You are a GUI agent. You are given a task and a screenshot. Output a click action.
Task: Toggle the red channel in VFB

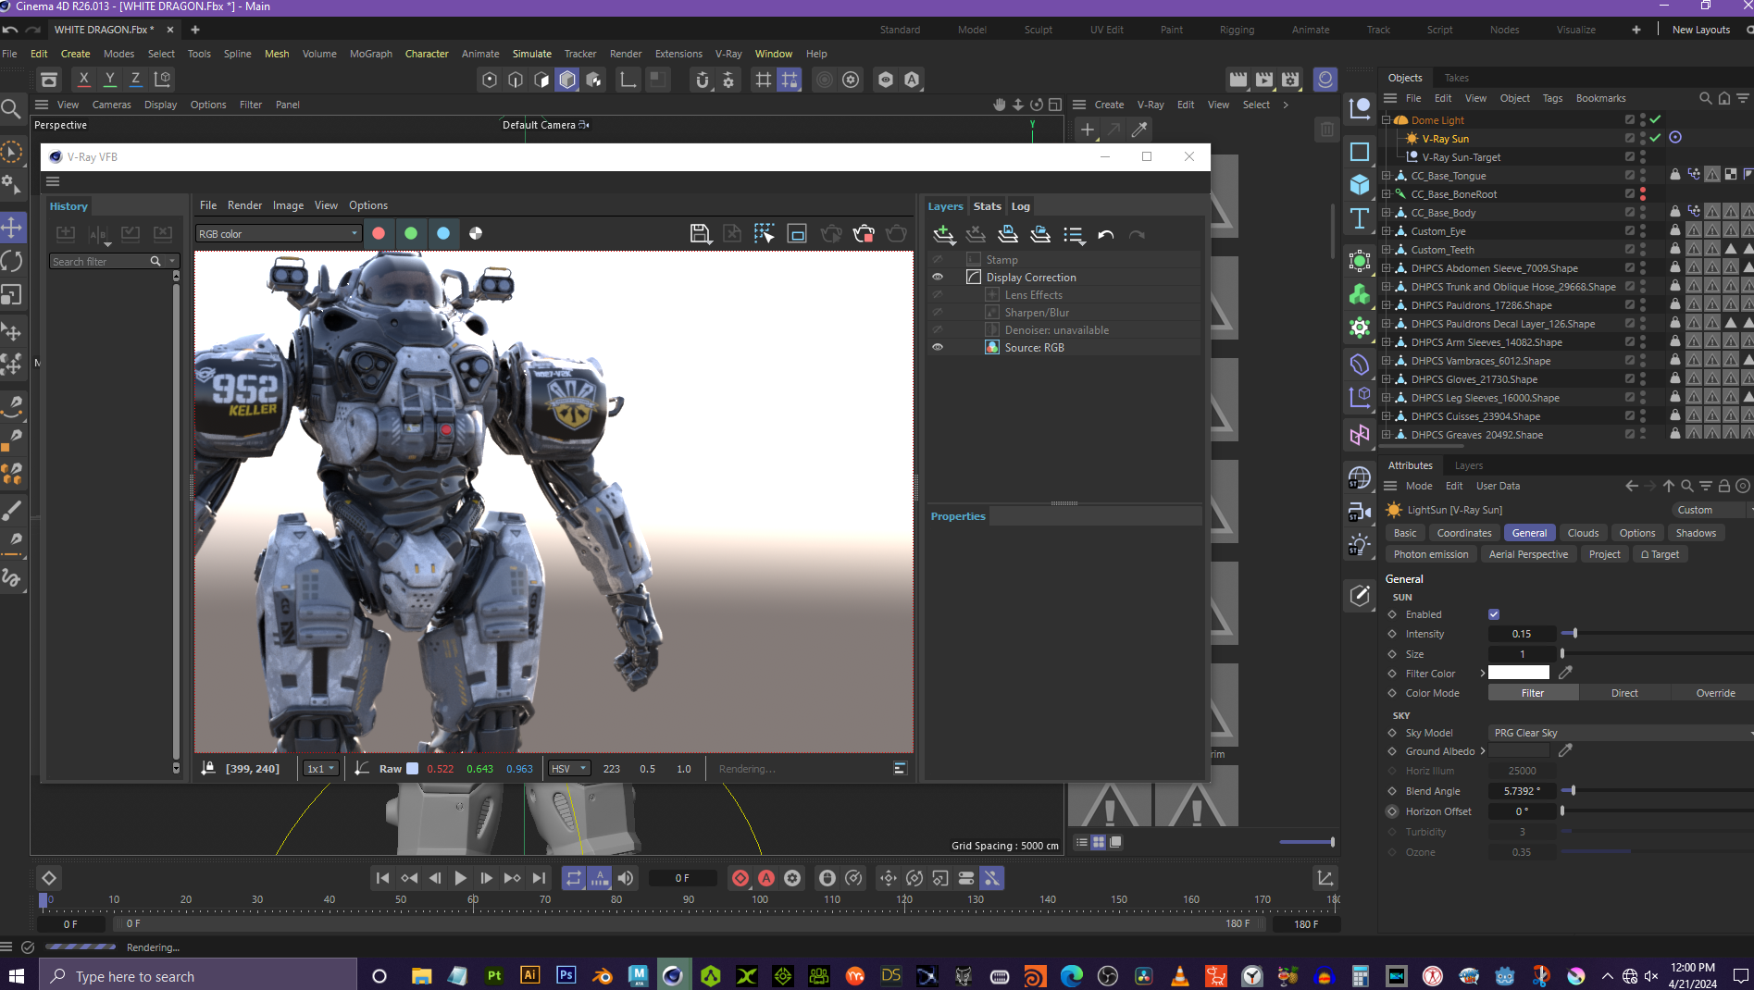click(379, 233)
